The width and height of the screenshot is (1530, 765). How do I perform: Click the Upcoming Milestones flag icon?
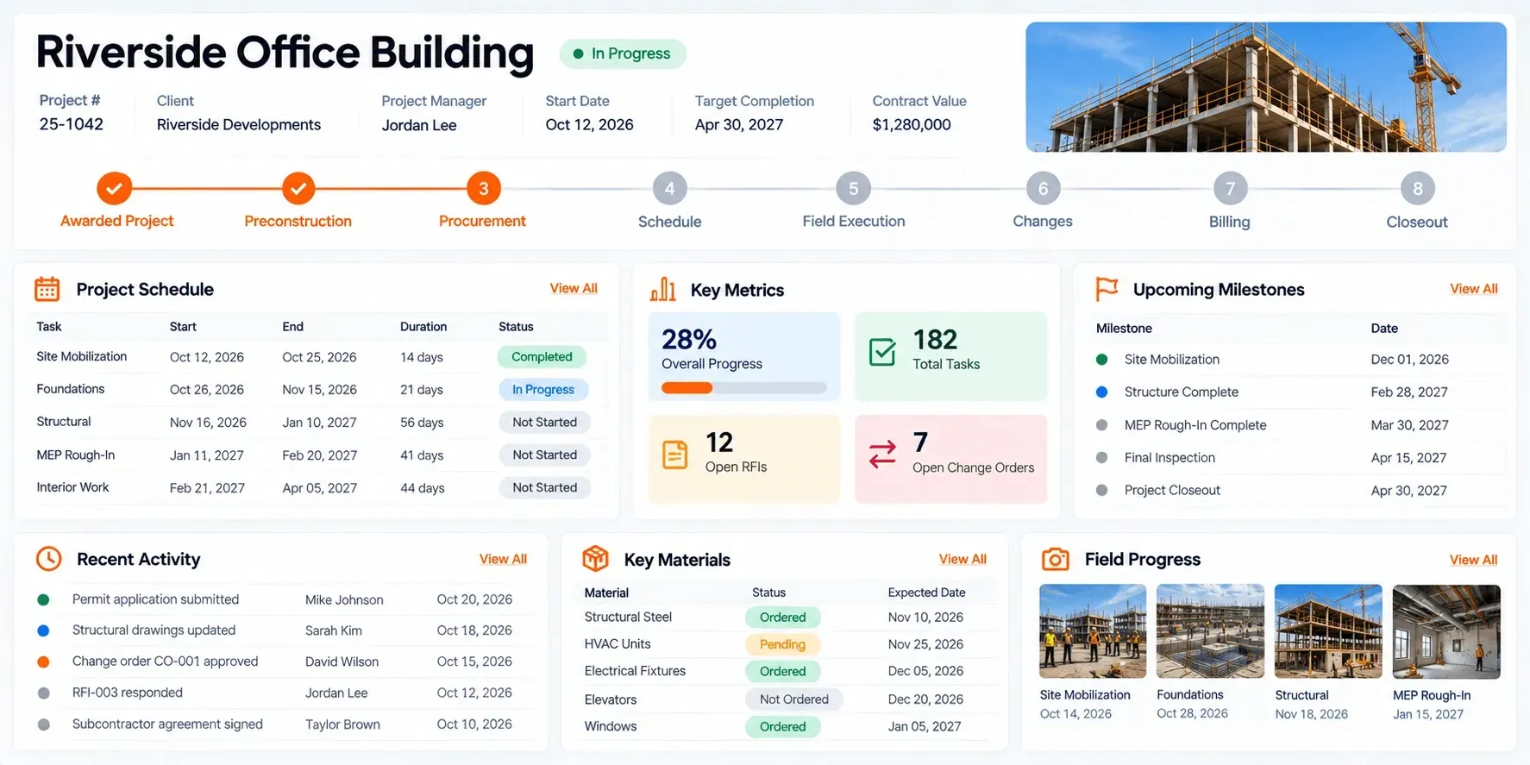click(x=1107, y=289)
